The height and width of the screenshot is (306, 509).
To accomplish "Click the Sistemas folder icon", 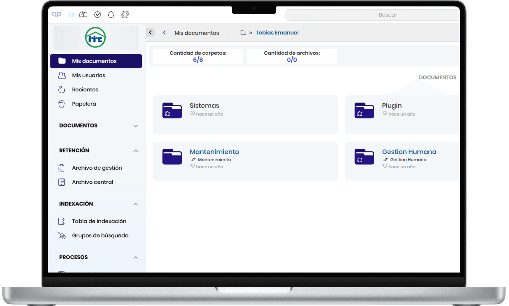I will pyautogui.click(x=172, y=111).
